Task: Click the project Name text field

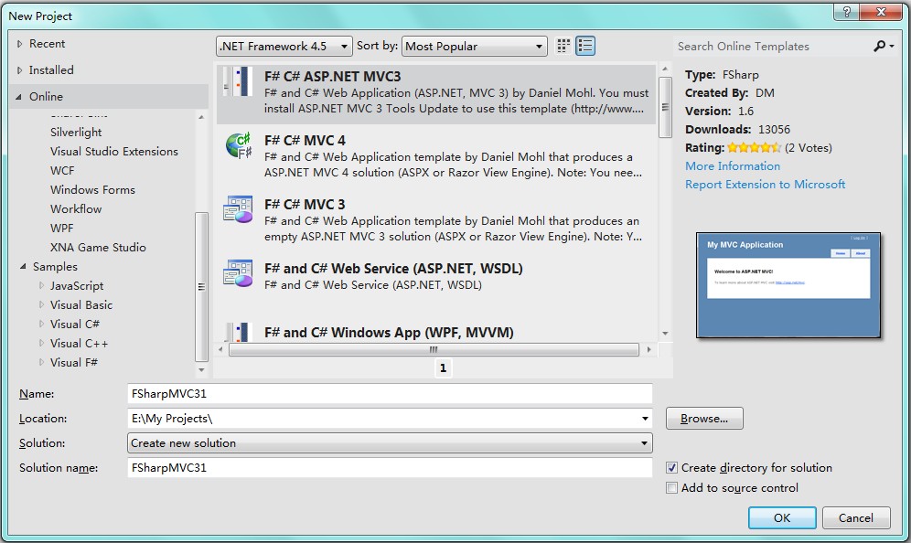Action: 391,394
